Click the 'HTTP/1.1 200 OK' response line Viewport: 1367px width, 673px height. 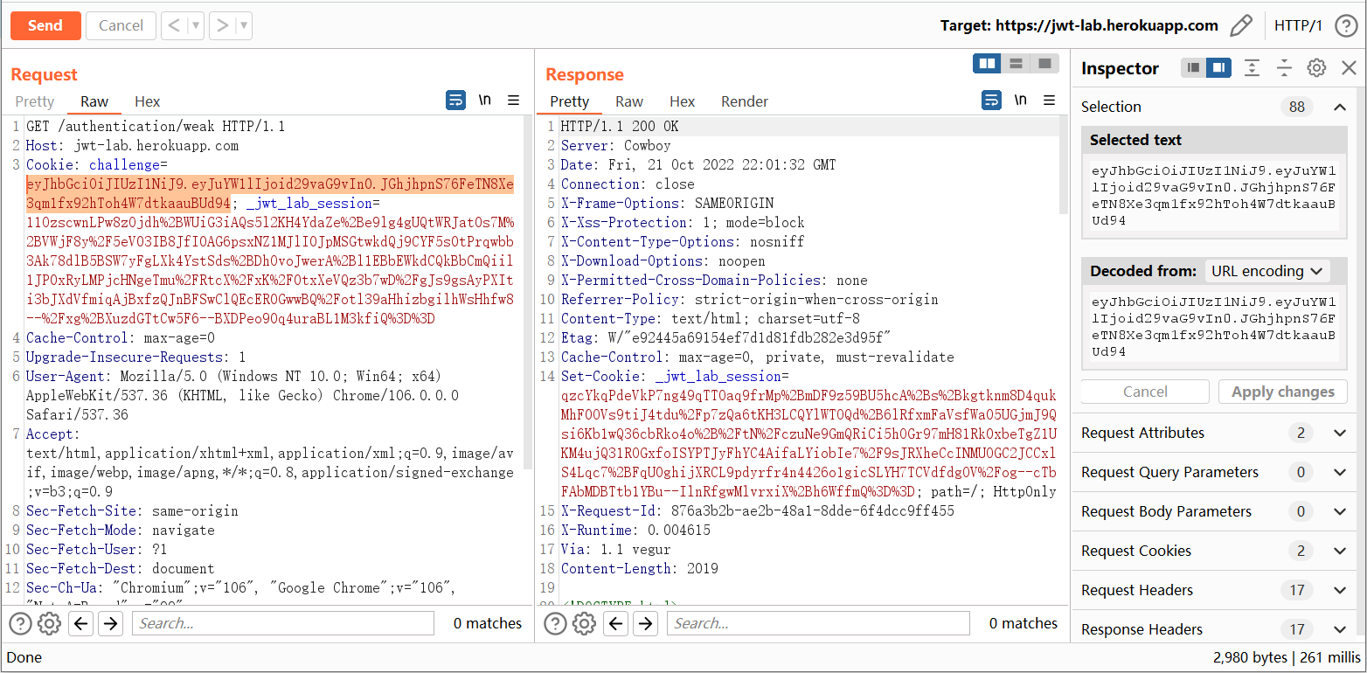pos(620,127)
